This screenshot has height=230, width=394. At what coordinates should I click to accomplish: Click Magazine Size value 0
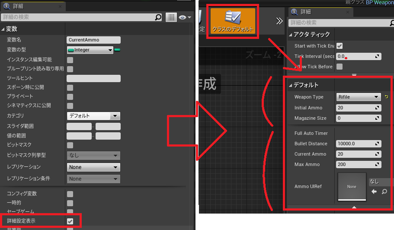point(339,118)
